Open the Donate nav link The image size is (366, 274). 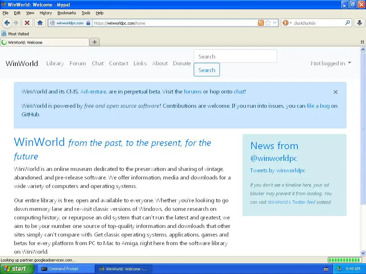[182, 64]
